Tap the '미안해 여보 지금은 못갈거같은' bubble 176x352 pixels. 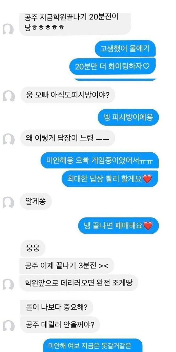tap(93, 345)
